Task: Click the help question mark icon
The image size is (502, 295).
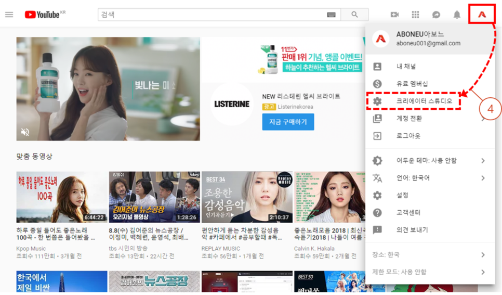Action: (x=377, y=212)
